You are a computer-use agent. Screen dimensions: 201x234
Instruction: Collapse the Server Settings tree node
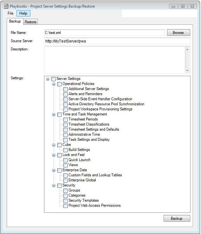pyautogui.click(x=48, y=79)
